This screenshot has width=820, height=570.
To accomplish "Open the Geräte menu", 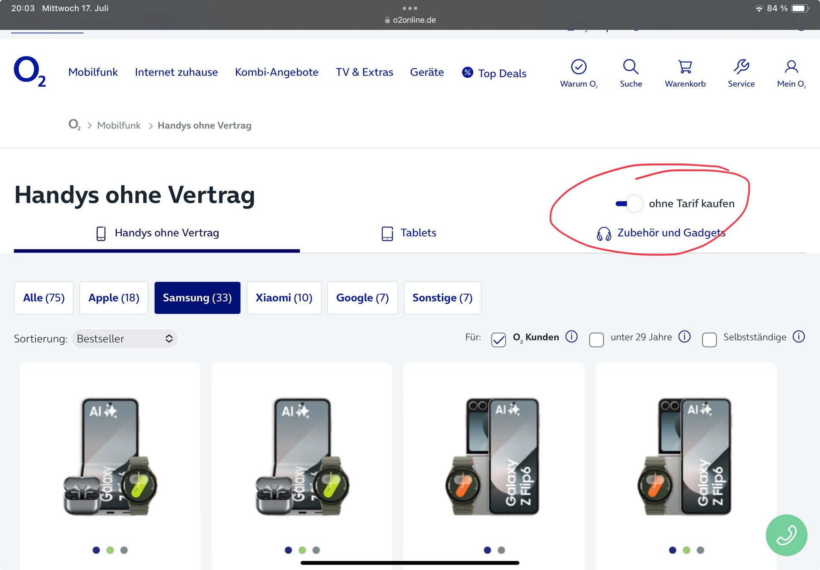I will tap(427, 72).
